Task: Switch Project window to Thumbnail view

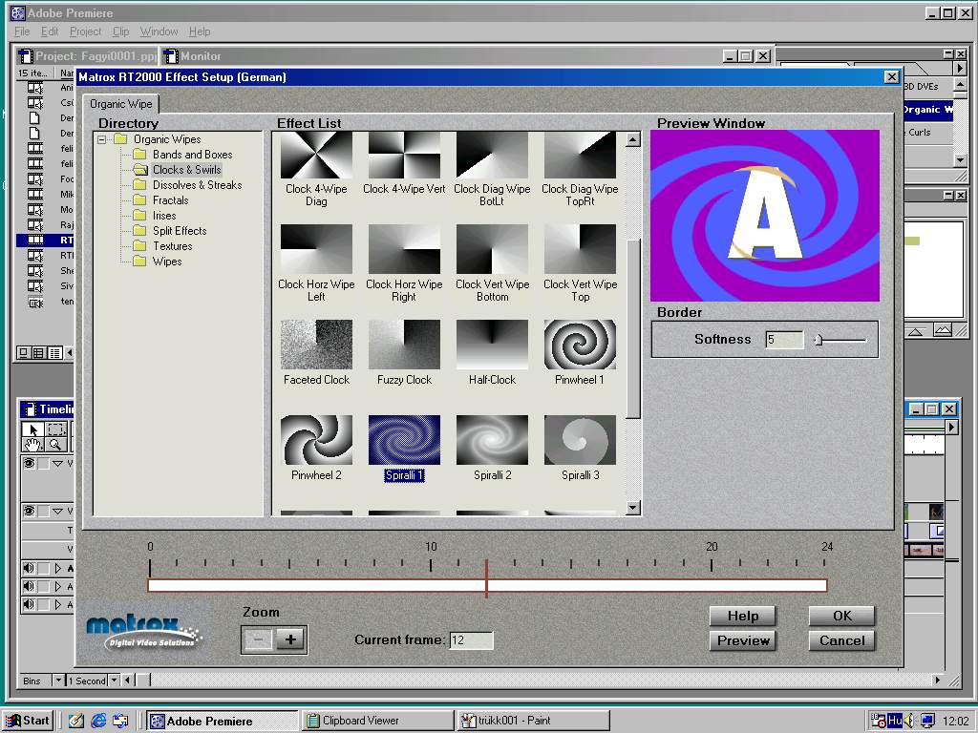Action: [38, 353]
